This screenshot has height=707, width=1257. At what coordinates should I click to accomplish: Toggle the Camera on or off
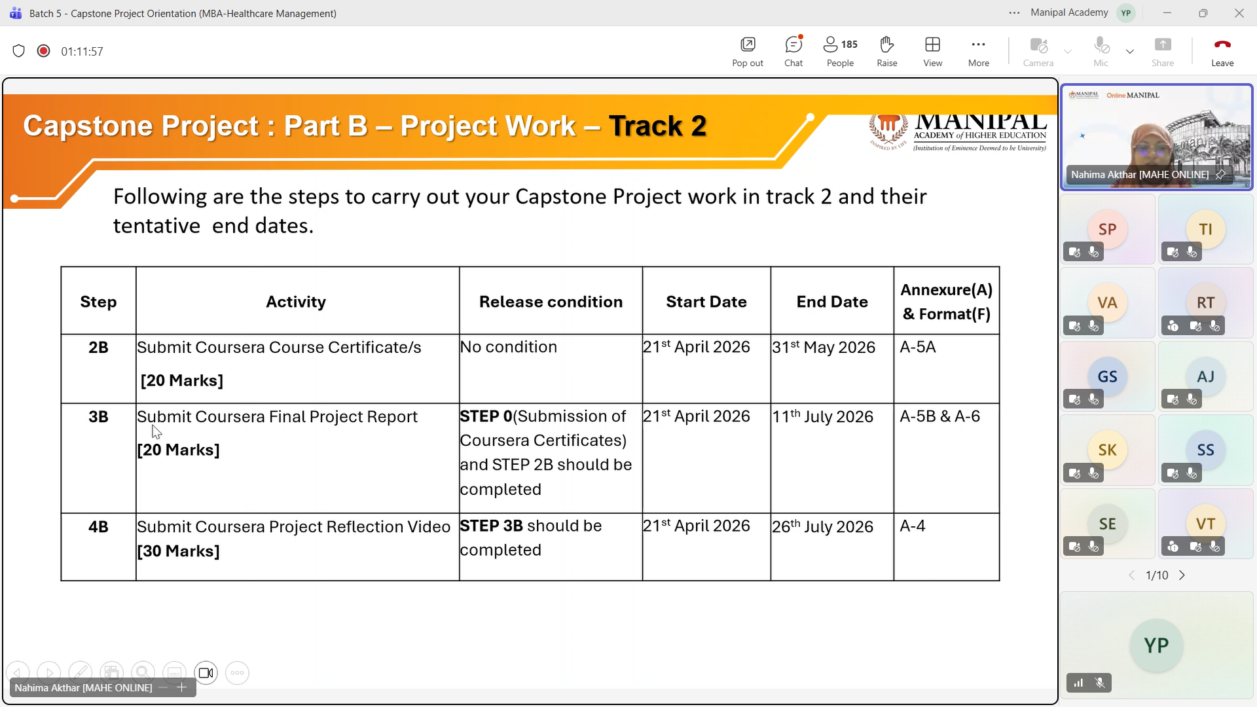[x=1038, y=51]
